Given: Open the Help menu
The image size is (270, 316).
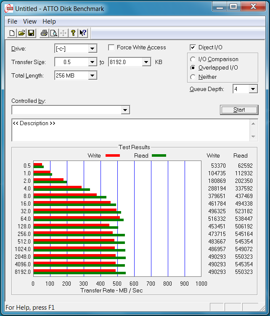Looking at the screenshot, I should (x=49, y=21).
